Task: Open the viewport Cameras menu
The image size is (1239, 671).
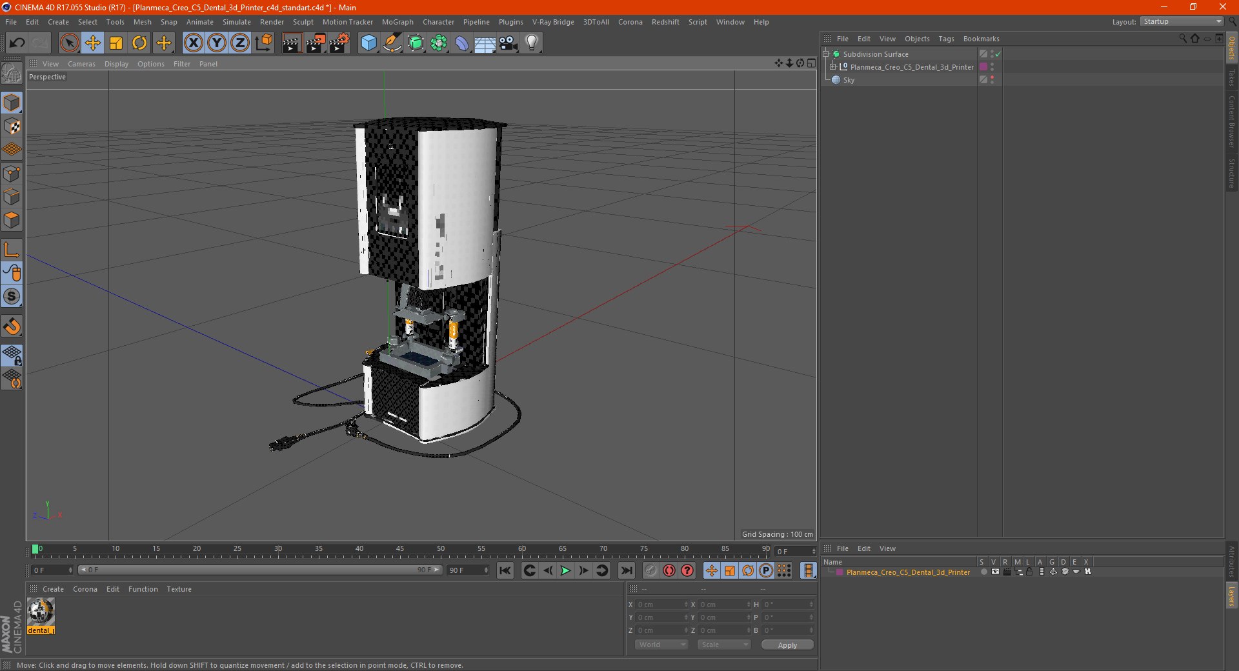Action: coord(81,64)
